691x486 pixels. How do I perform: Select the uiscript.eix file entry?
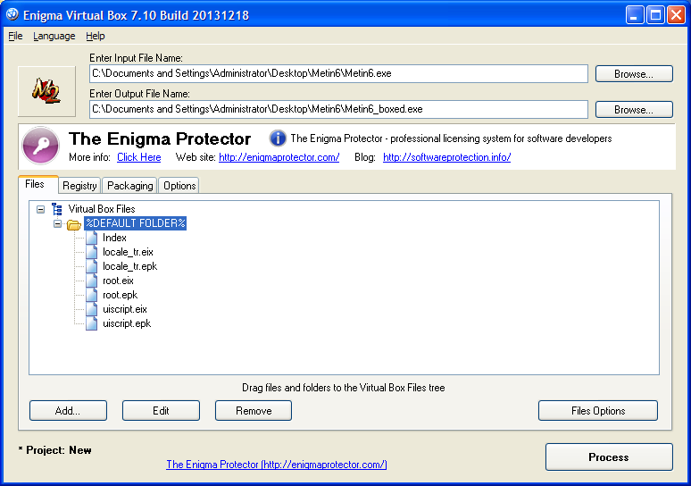click(125, 309)
